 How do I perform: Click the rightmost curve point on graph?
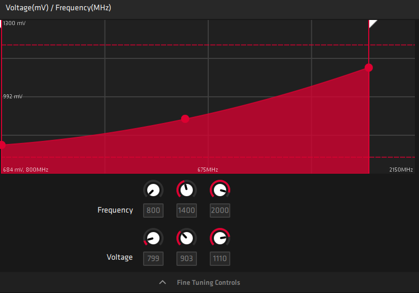pos(369,68)
